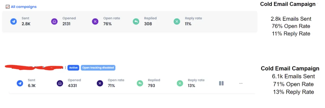Click the green Replied arrow icon showing 308
325x108 pixels.
tap(136, 21)
